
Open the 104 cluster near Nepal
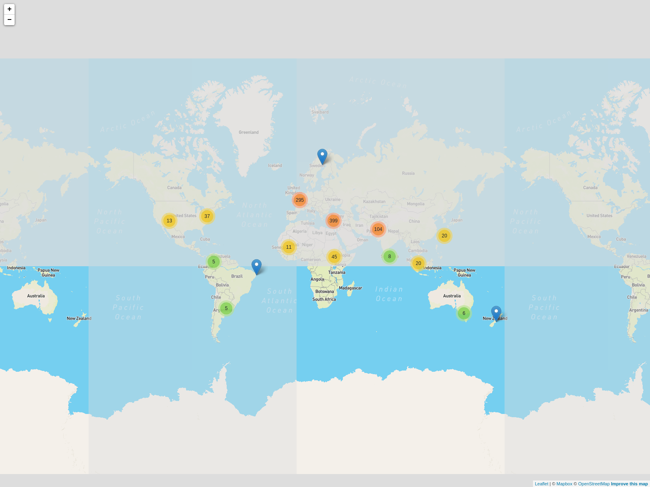[x=378, y=229]
